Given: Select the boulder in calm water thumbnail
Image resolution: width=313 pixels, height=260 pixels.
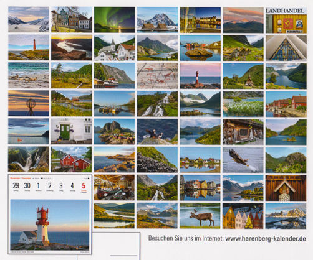Looking at the screenshot, I should click(x=200, y=48).
